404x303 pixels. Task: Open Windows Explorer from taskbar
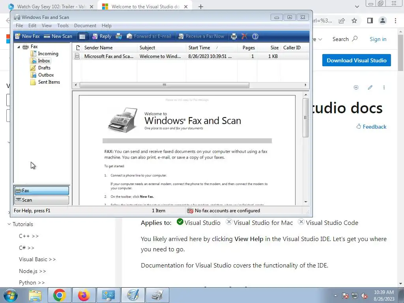coord(35,295)
